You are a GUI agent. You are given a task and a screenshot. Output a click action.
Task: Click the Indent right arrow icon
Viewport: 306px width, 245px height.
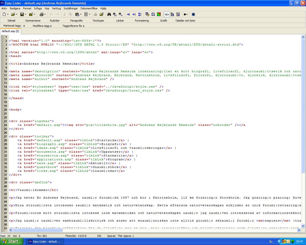coord(128,14)
